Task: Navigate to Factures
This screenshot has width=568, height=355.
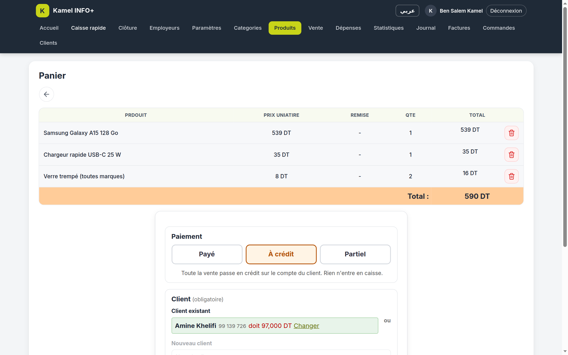Action: point(459,28)
